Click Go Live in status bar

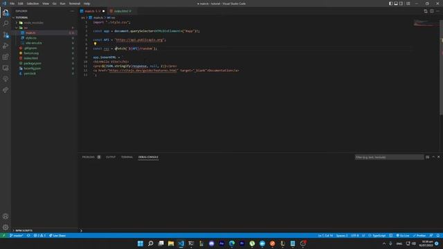[x=403, y=235]
